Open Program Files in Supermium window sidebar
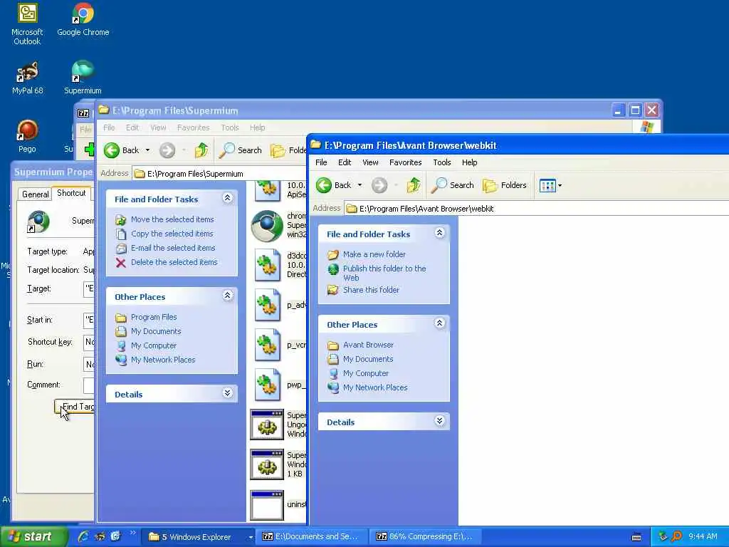Image resolution: width=729 pixels, height=547 pixels. coord(154,317)
